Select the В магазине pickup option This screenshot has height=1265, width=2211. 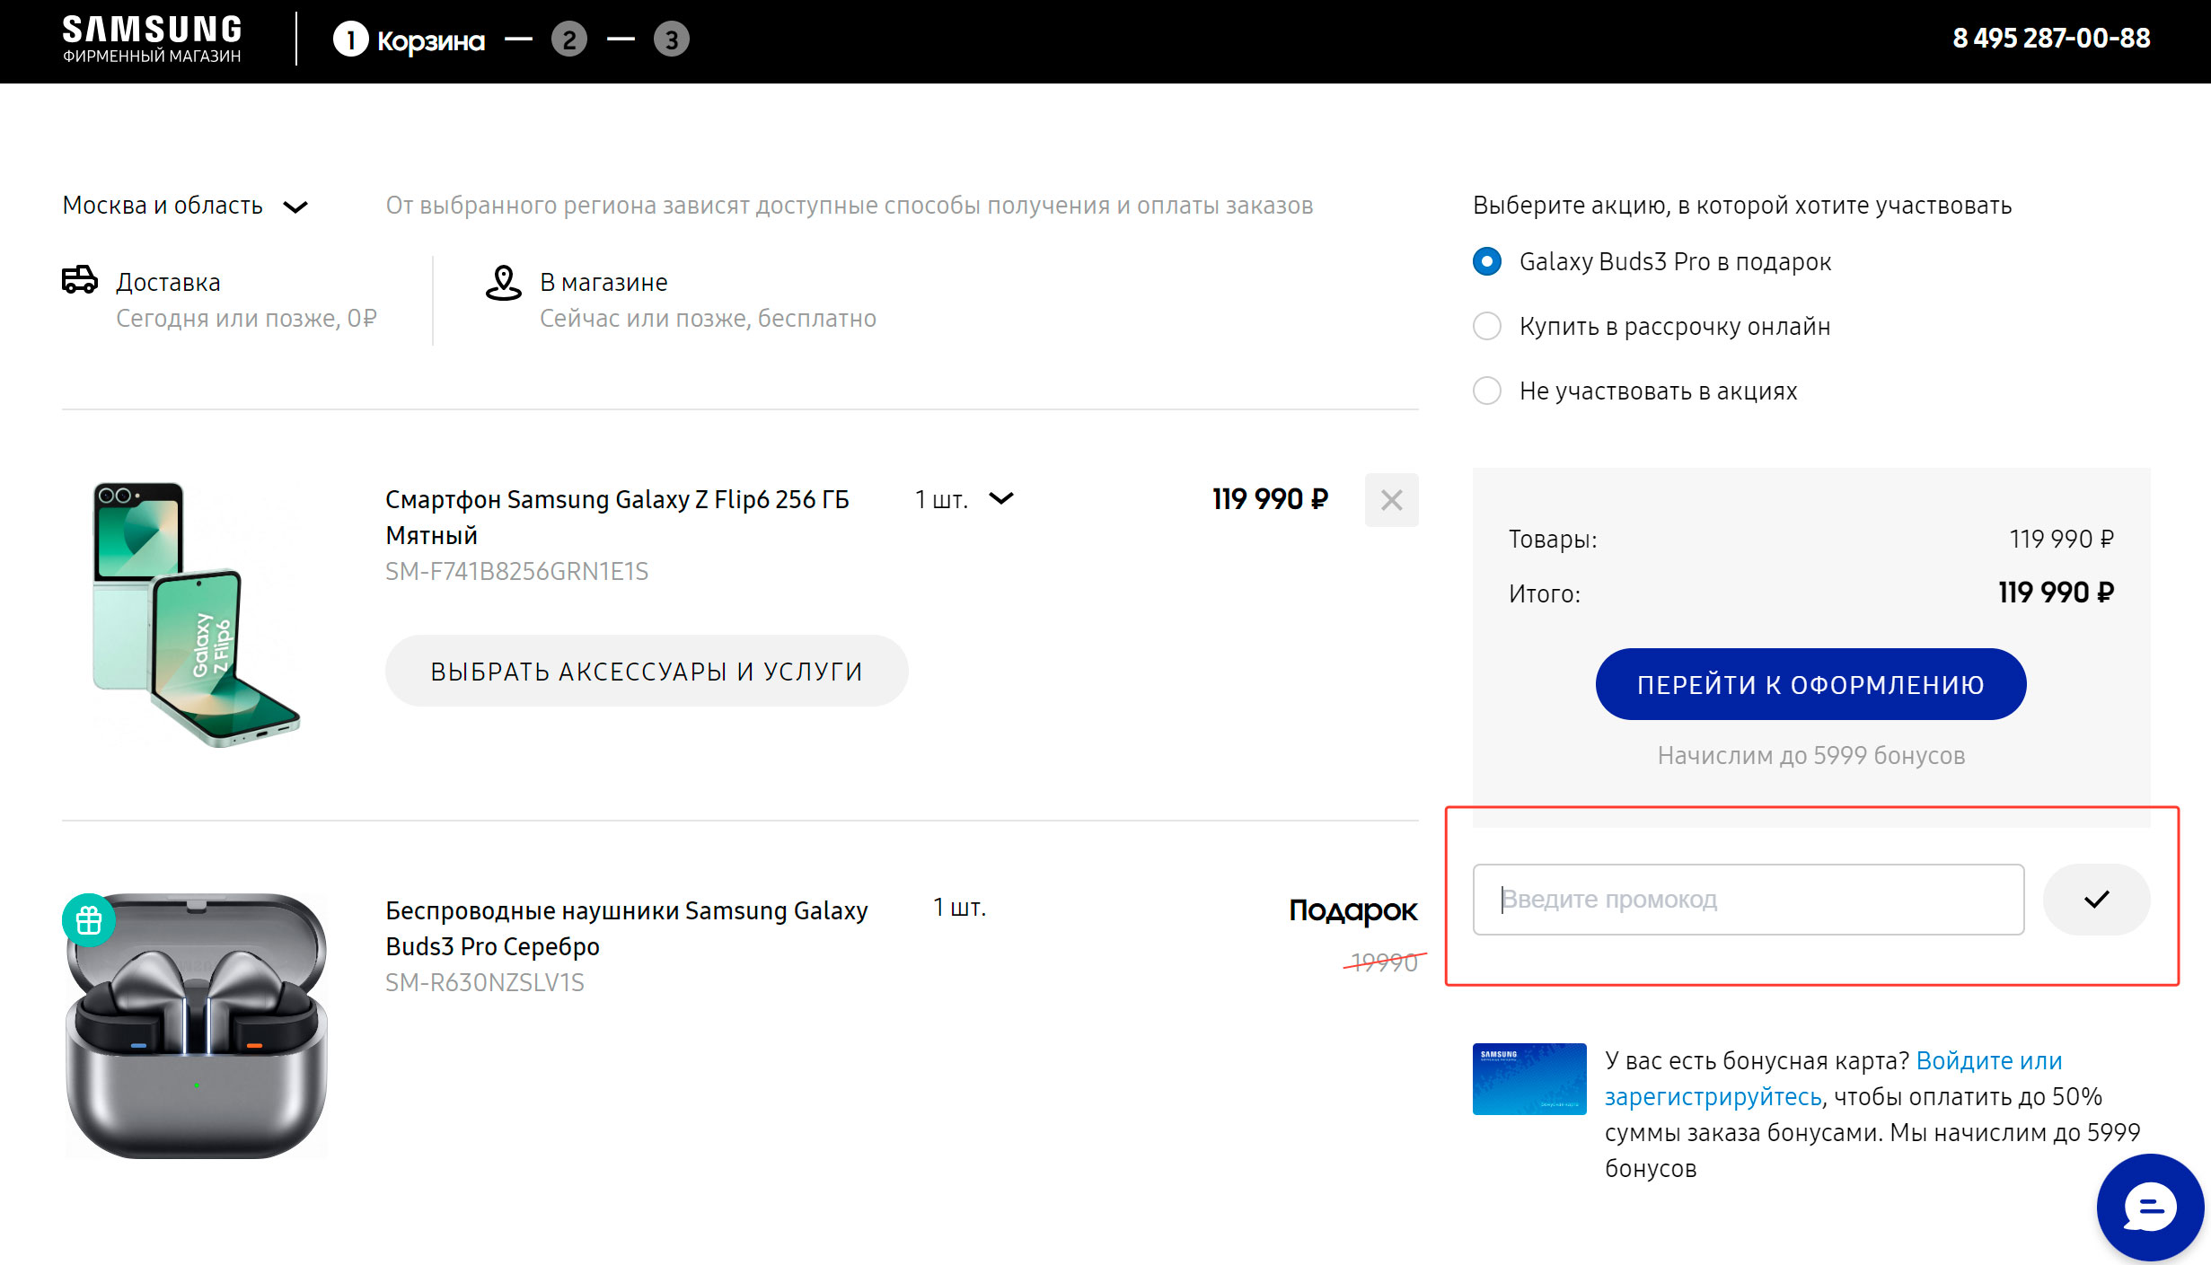coord(603,282)
